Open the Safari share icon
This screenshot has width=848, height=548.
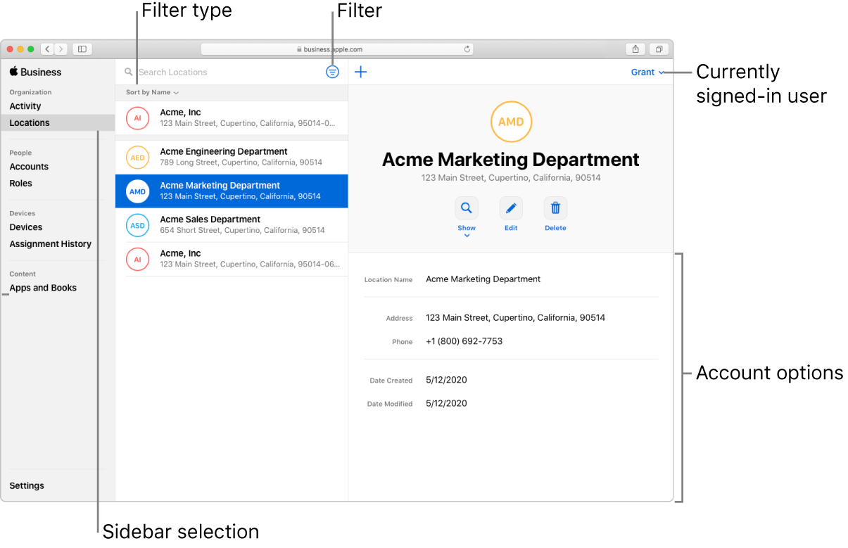click(x=635, y=49)
